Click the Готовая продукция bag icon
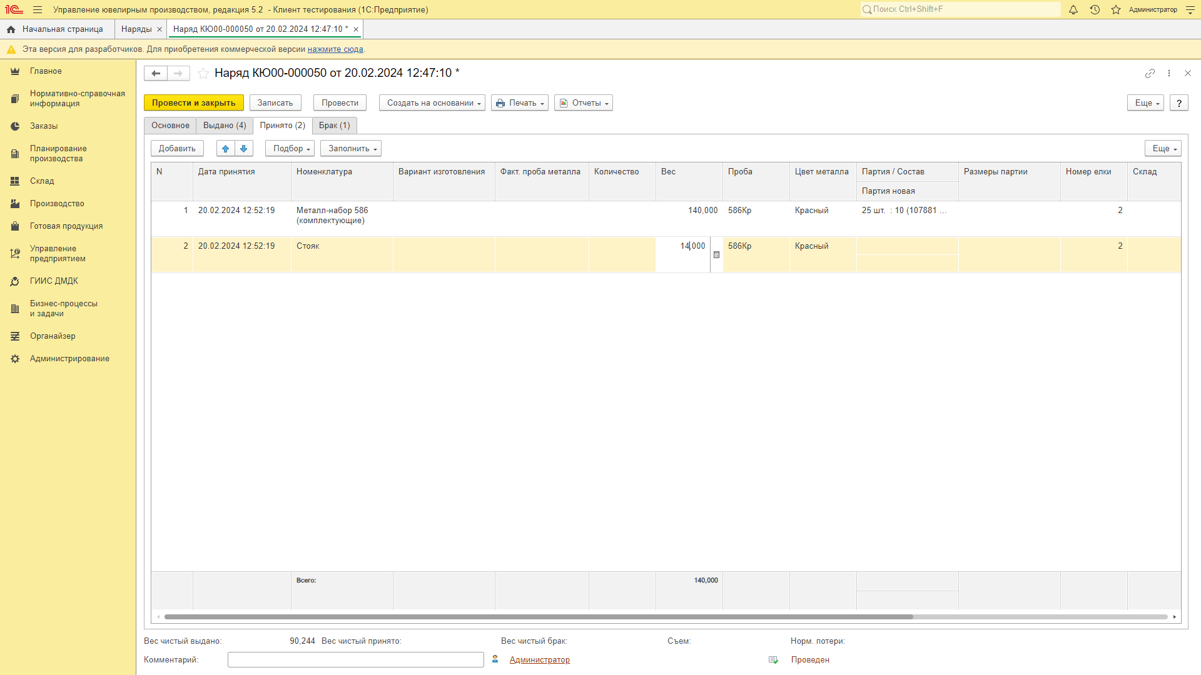This screenshot has height=675, width=1201. 15,226
